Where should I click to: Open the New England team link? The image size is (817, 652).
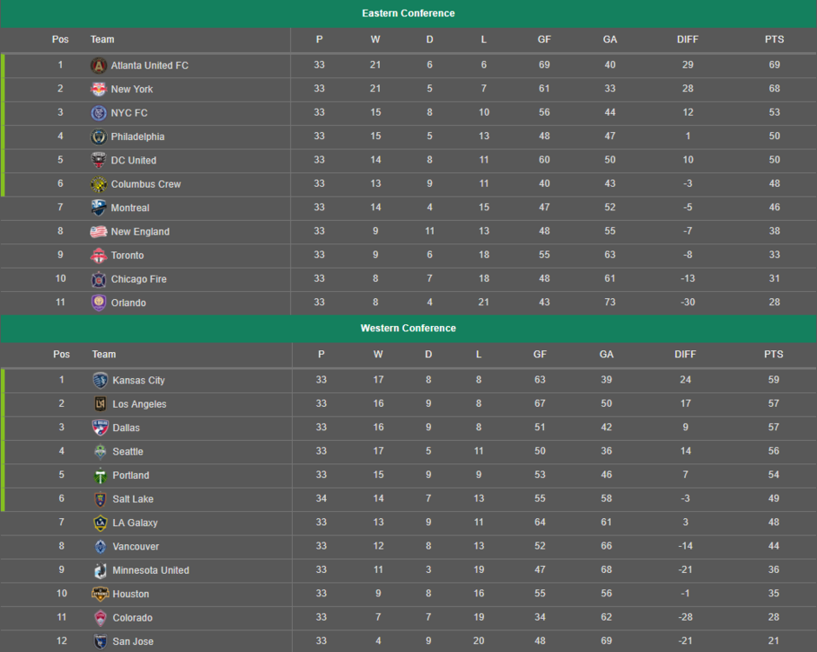click(140, 232)
